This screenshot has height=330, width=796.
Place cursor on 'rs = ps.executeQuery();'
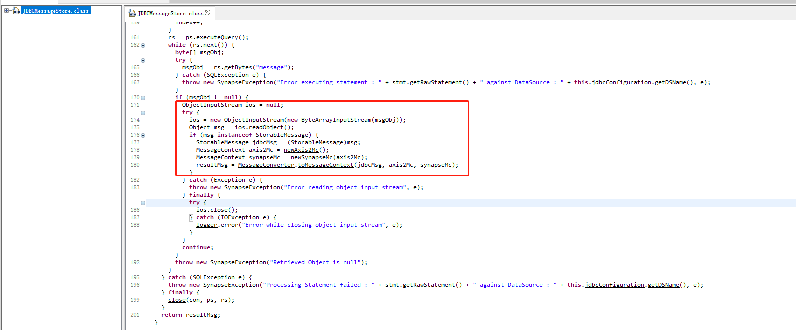pyautogui.click(x=208, y=37)
